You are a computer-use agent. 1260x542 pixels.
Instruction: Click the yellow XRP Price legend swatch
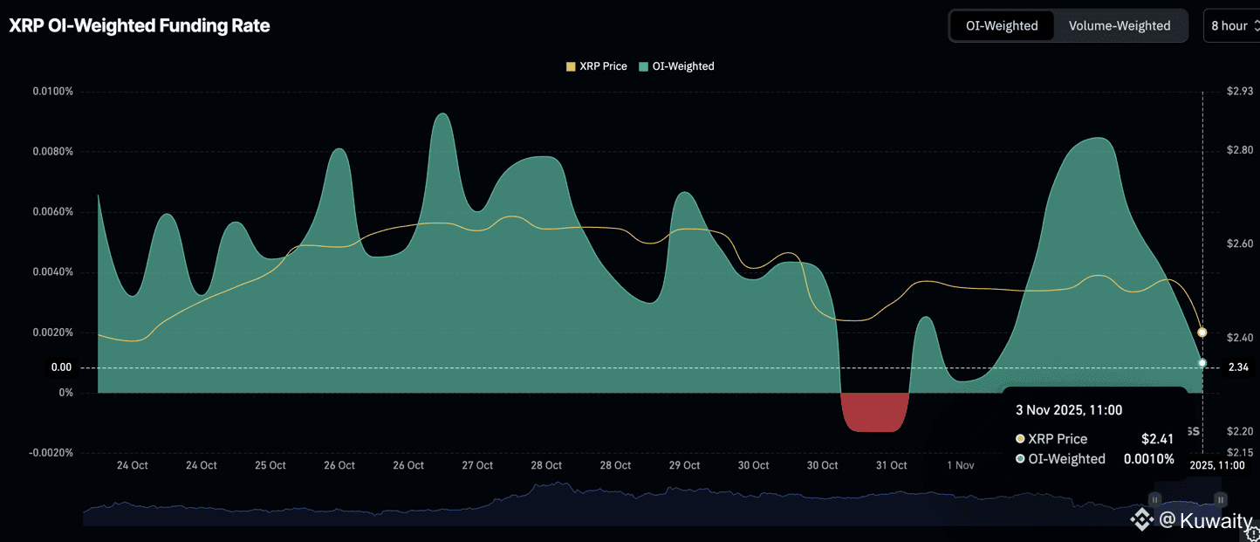pos(571,66)
